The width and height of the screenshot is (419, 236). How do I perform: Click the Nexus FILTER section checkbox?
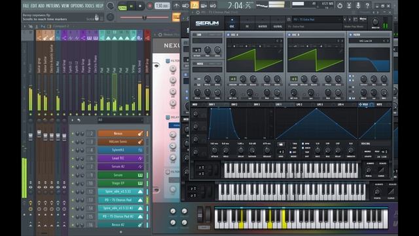(168, 61)
